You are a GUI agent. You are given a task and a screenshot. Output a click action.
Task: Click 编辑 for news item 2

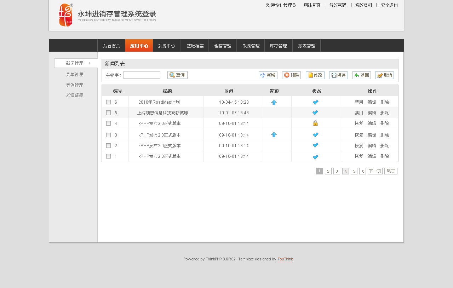pos(372,146)
